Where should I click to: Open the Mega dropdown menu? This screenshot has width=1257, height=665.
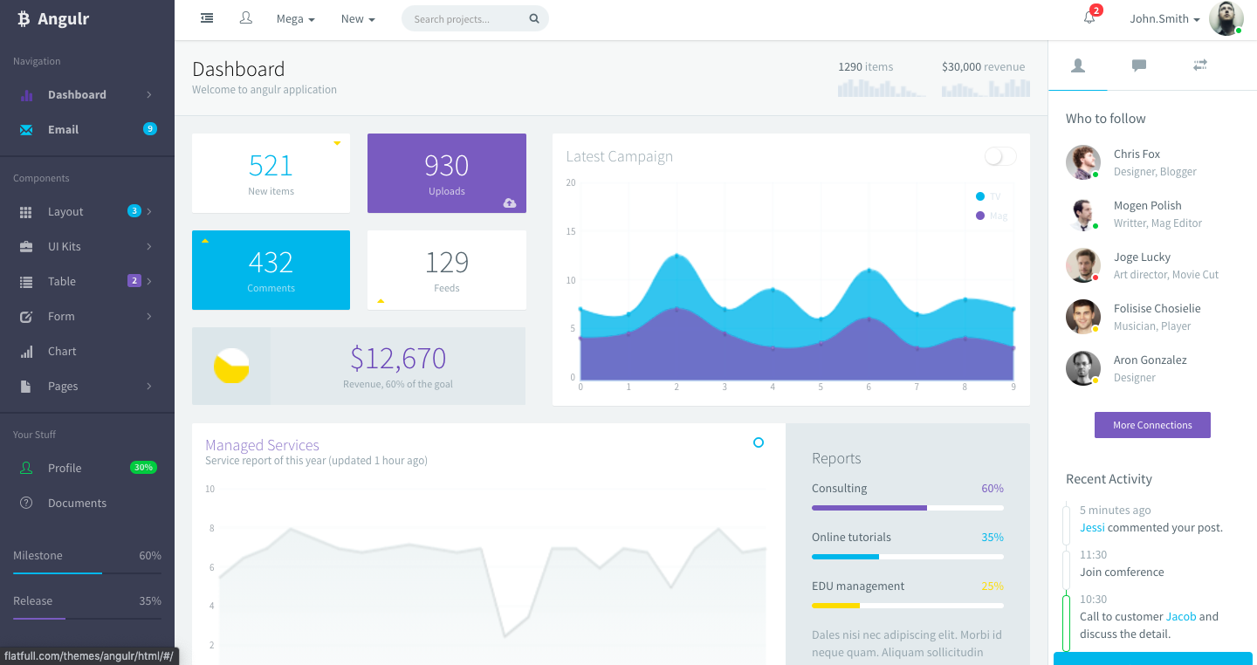point(295,19)
